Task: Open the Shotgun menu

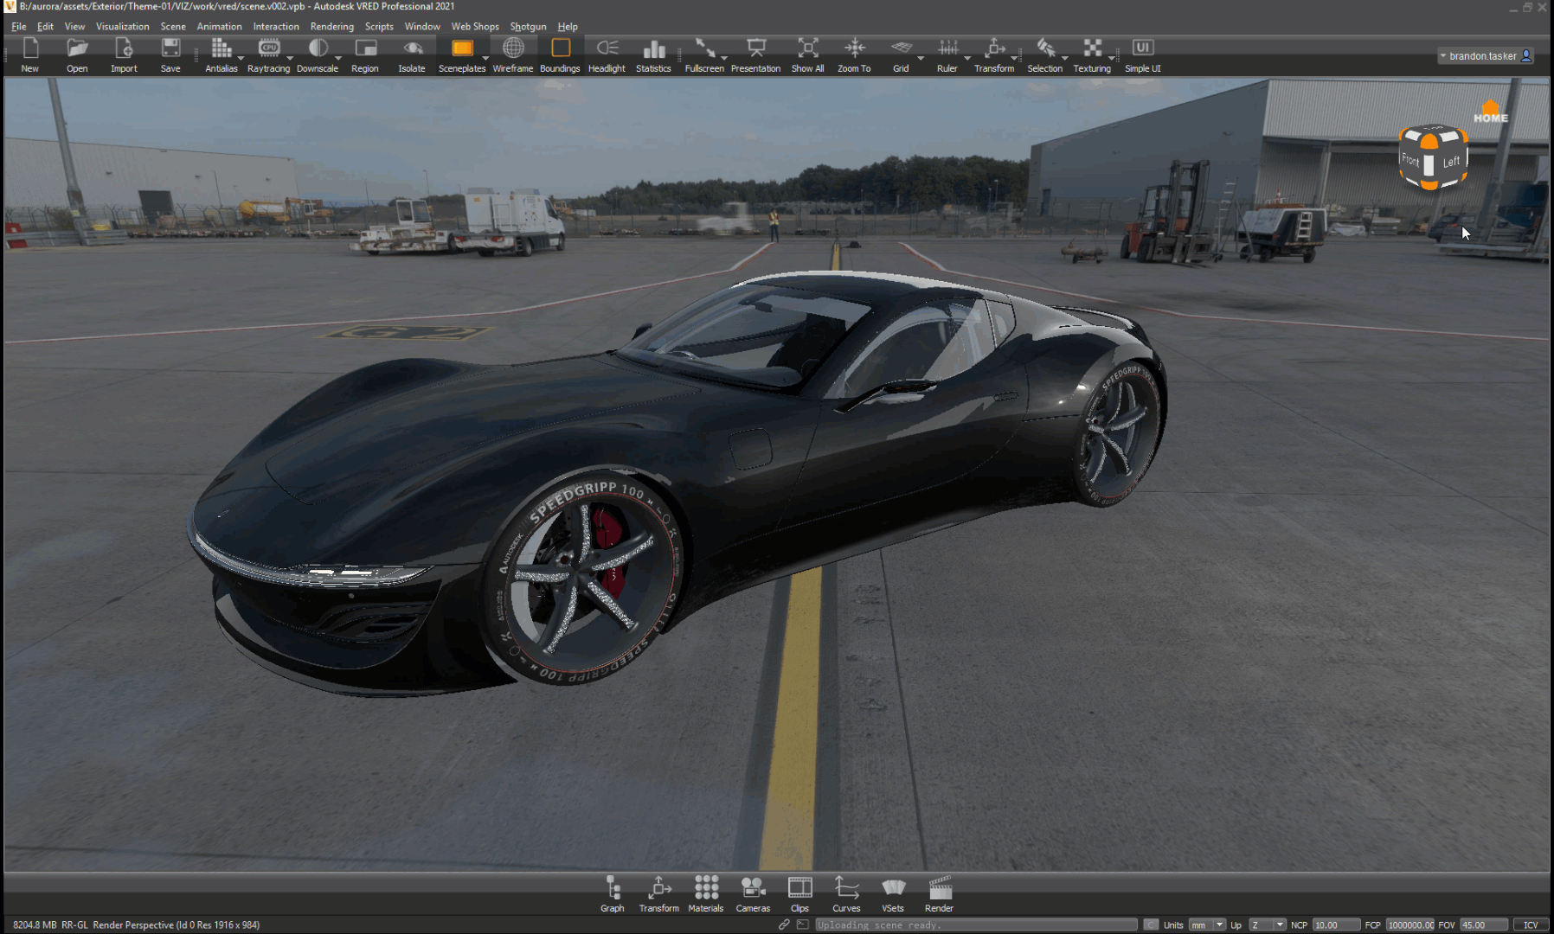Action: point(528,26)
